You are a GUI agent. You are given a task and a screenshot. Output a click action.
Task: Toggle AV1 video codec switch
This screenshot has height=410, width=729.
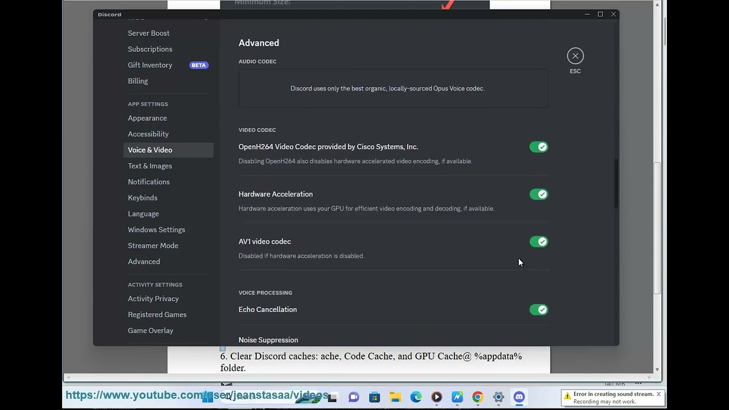click(x=538, y=241)
